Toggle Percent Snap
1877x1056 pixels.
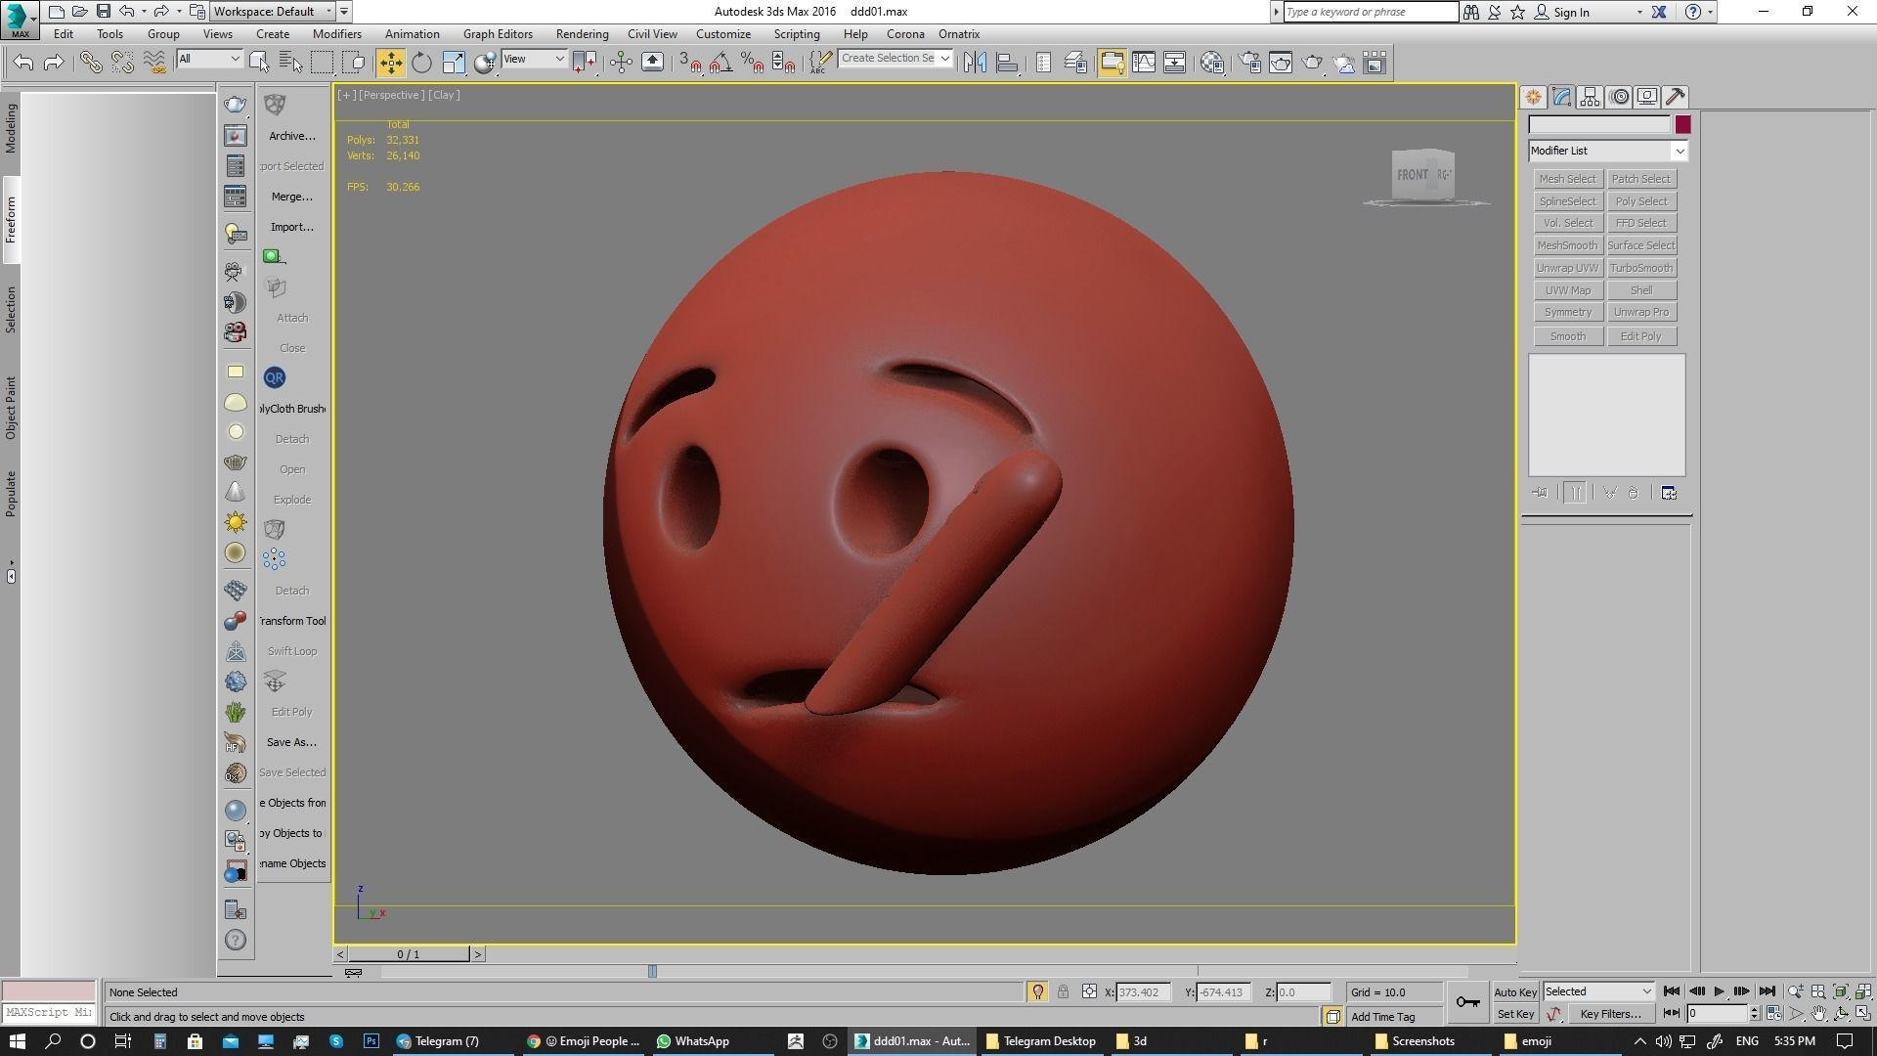753,63
